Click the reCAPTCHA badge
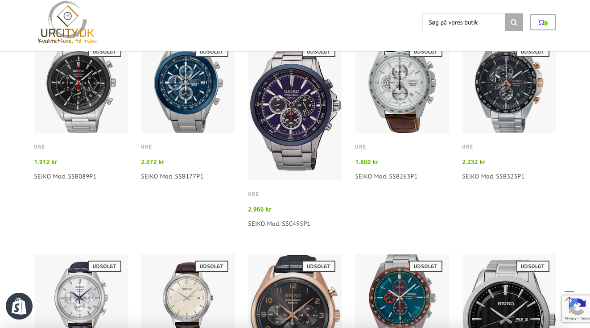This screenshot has width=590, height=328. click(x=576, y=309)
